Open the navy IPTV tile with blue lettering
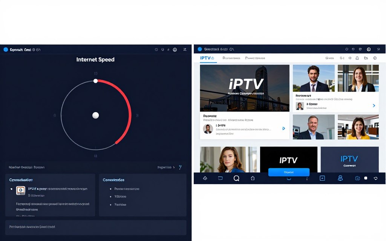Viewport: 386px width, 241px height. click(x=349, y=159)
